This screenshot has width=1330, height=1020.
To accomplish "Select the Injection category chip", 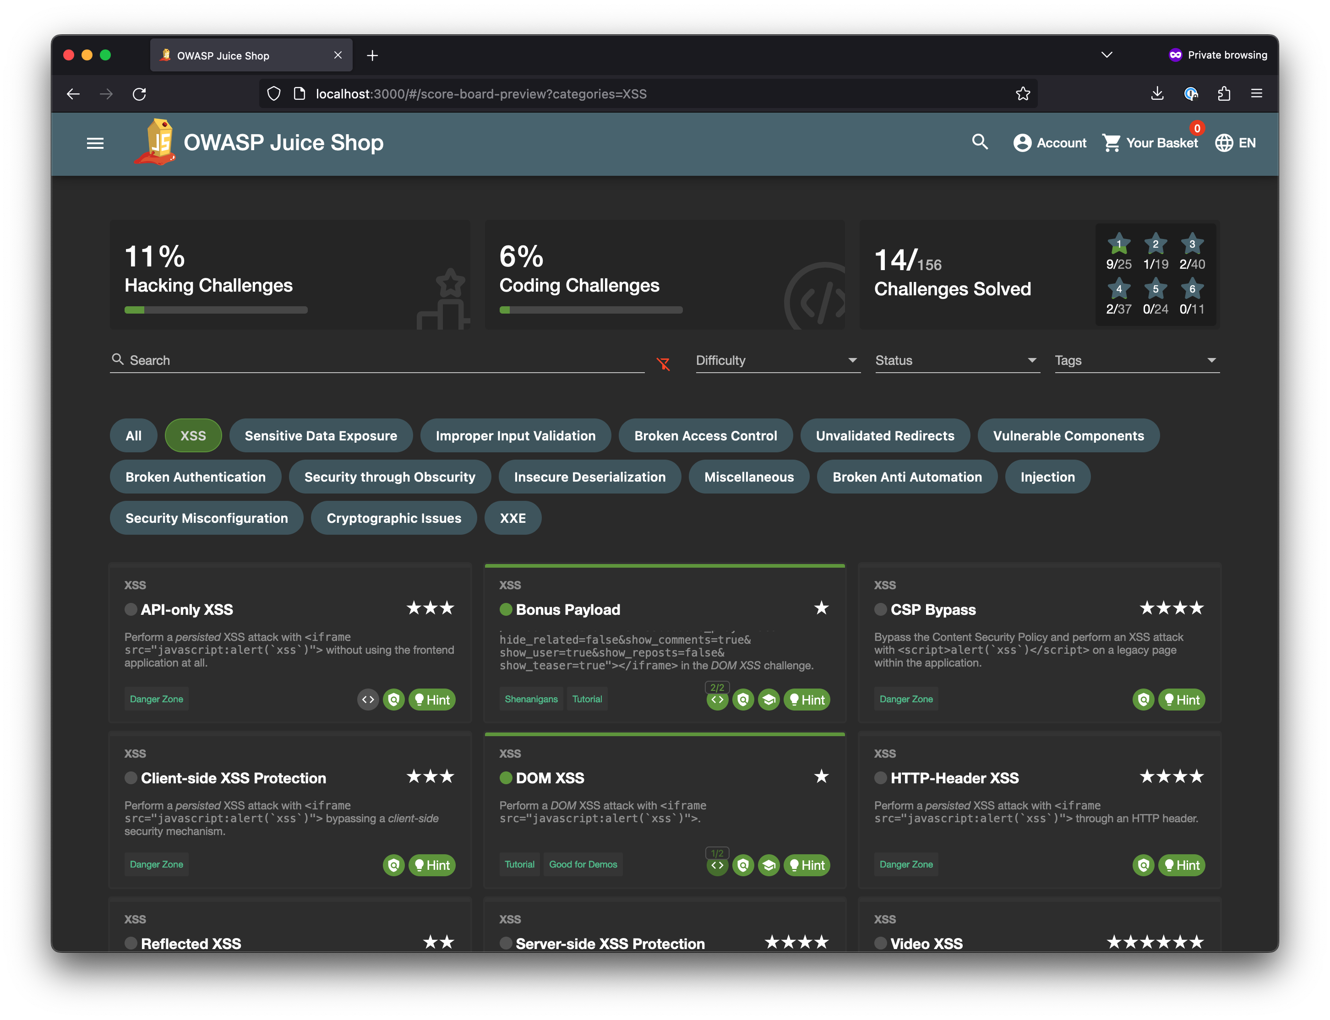I will (1047, 477).
